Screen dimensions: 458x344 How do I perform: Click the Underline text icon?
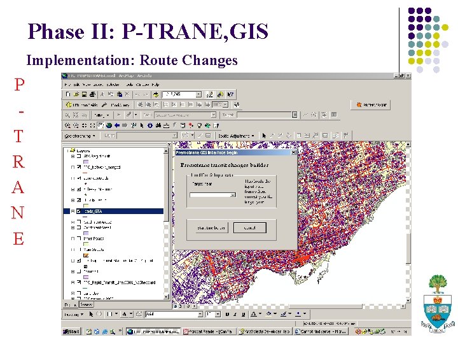(243, 314)
